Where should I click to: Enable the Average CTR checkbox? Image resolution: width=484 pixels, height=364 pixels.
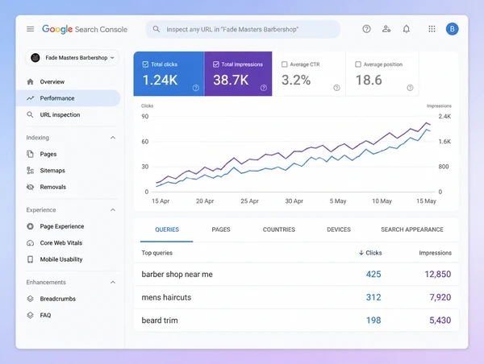[284, 64]
